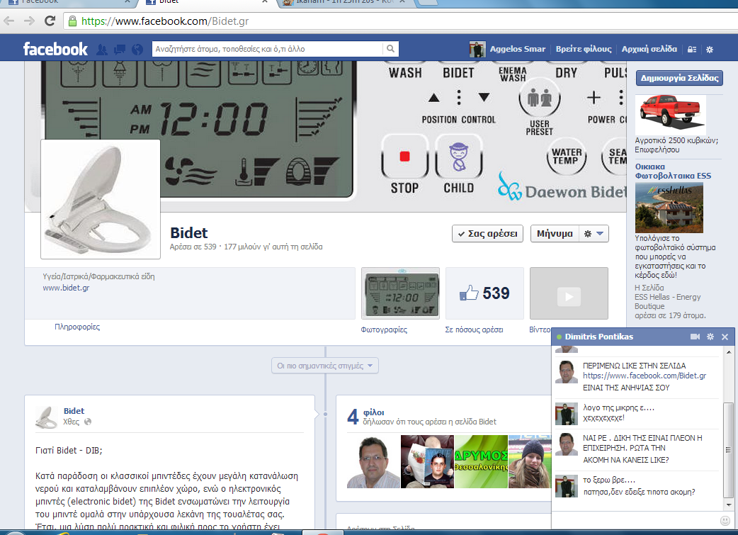Screen dimensions: 738x535
Task: Expand the page actions gear dropdown
Action: click(x=593, y=233)
